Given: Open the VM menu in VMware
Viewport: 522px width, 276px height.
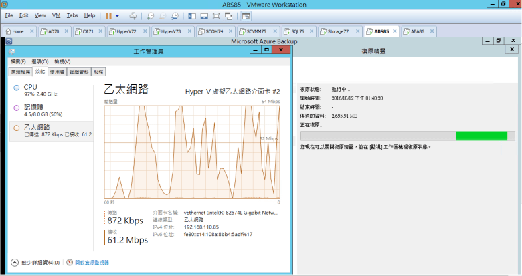Looking at the screenshot, I should [56, 15].
